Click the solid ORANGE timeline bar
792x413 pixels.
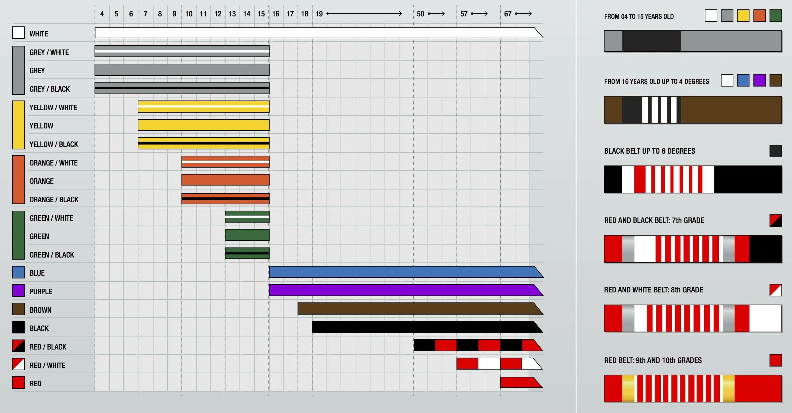(226, 180)
